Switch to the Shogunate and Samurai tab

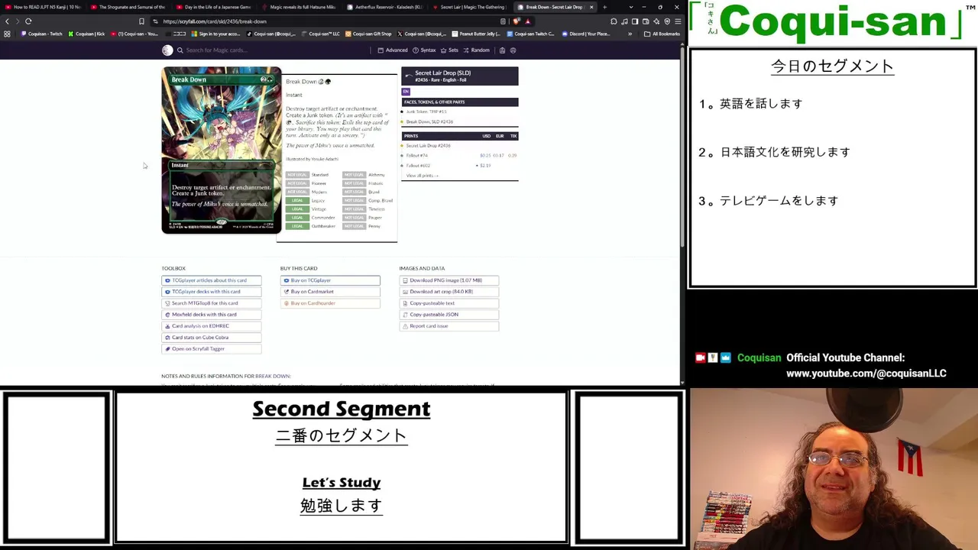(128, 7)
